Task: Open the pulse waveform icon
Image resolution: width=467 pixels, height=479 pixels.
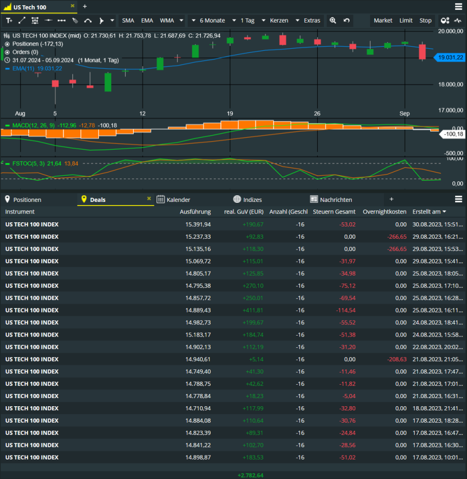Action: tap(458, 20)
